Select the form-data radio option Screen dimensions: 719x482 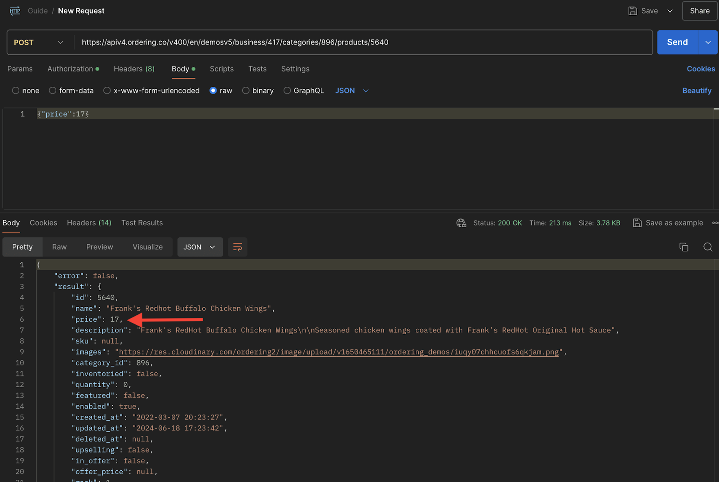(x=53, y=91)
